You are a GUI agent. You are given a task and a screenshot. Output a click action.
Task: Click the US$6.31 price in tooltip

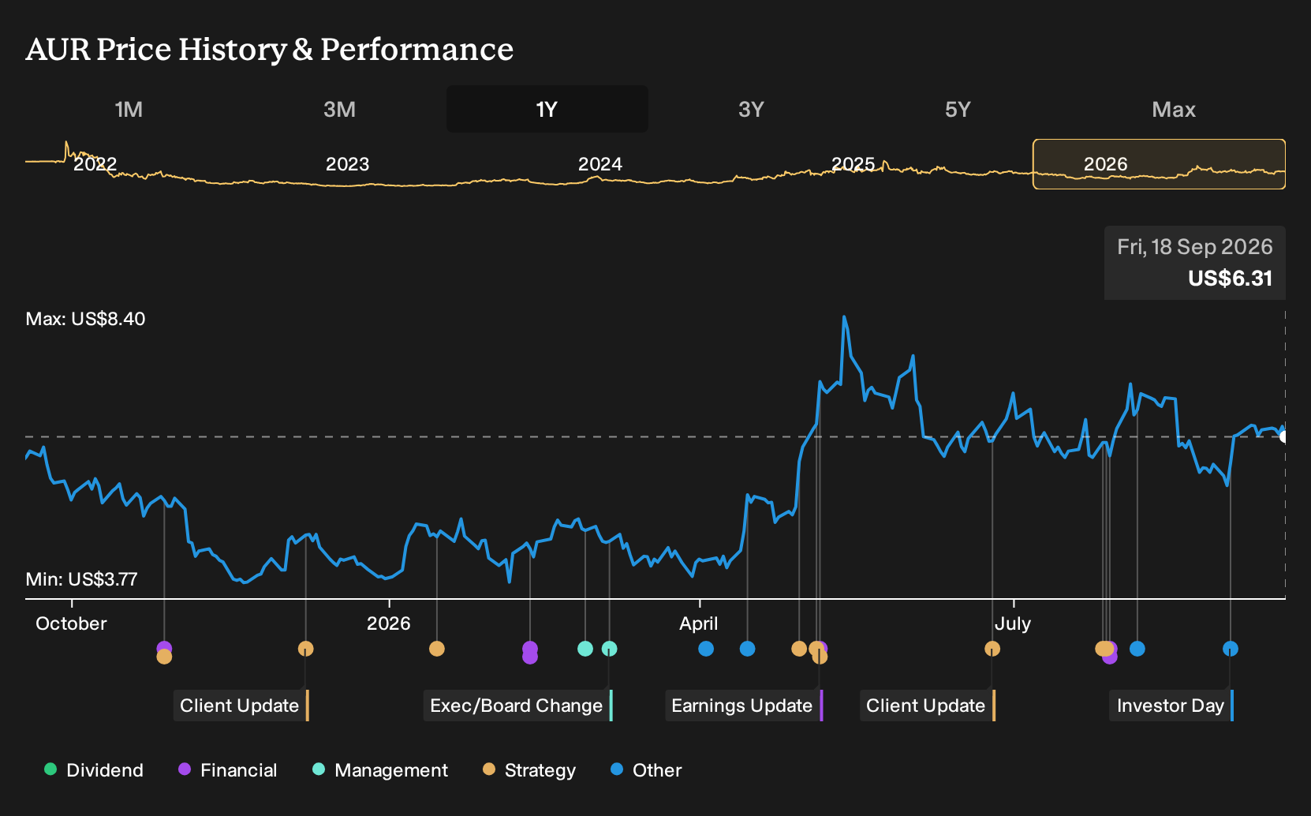pyautogui.click(x=1231, y=279)
